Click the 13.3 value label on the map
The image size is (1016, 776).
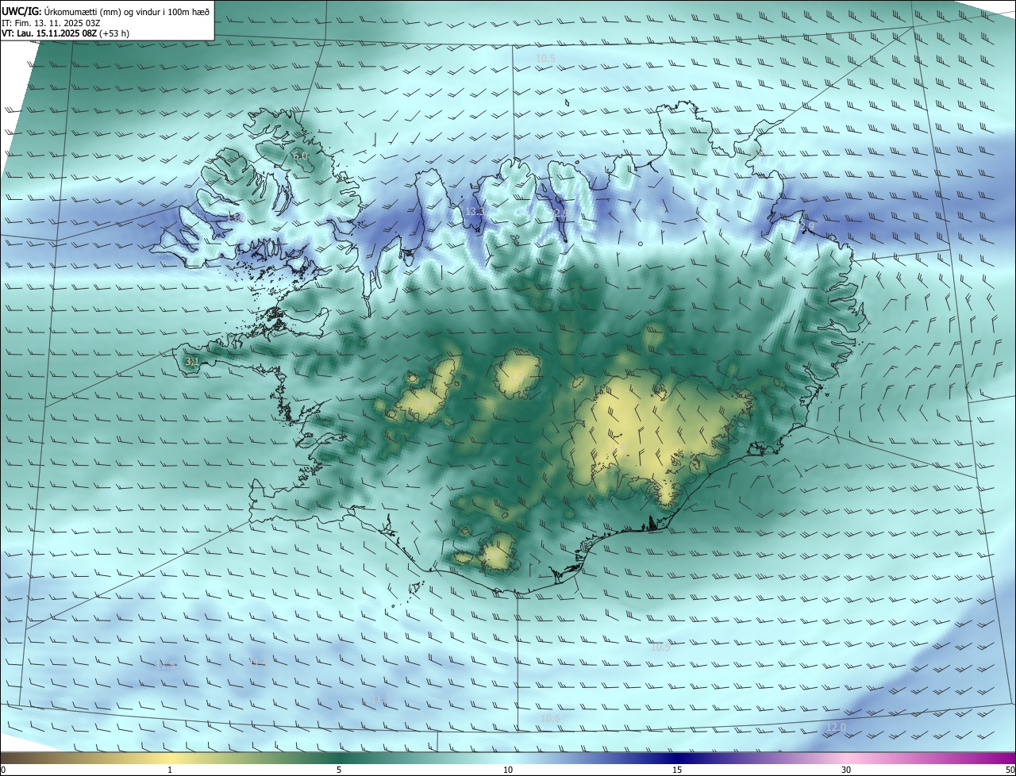coord(475,212)
